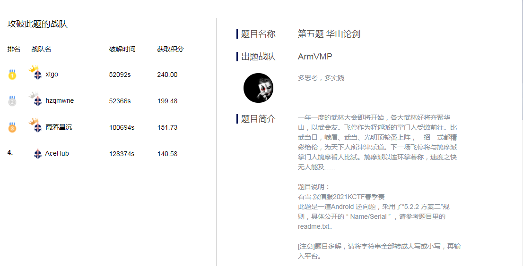This screenshot has width=523, height=266.
Task: Open the ArmVMP author team link
Action: pyautogui.click(x=315, y=57)
